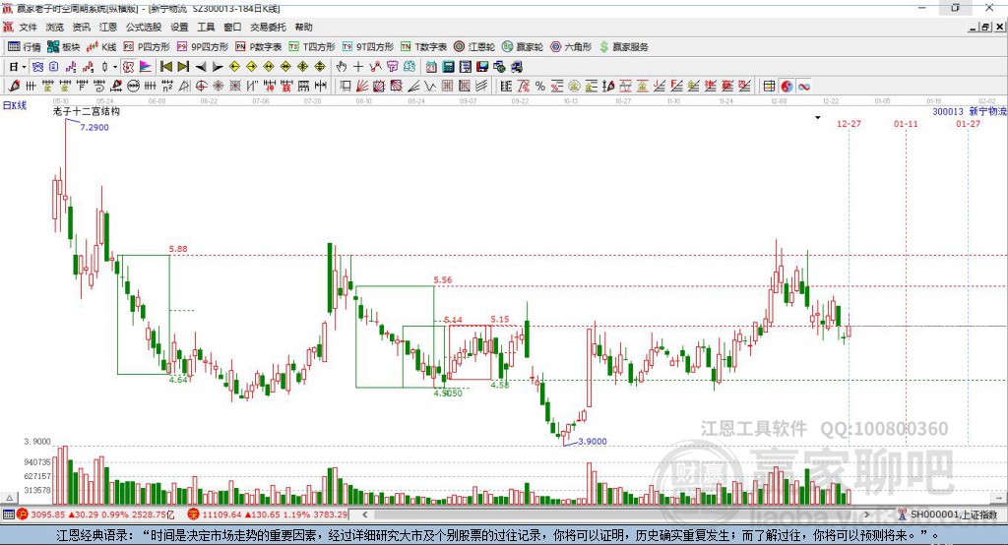Viewport: 1008px width, 545px height.
Task: Open the 赢家轮 wheel tool
Action: (x=523, y=47)
